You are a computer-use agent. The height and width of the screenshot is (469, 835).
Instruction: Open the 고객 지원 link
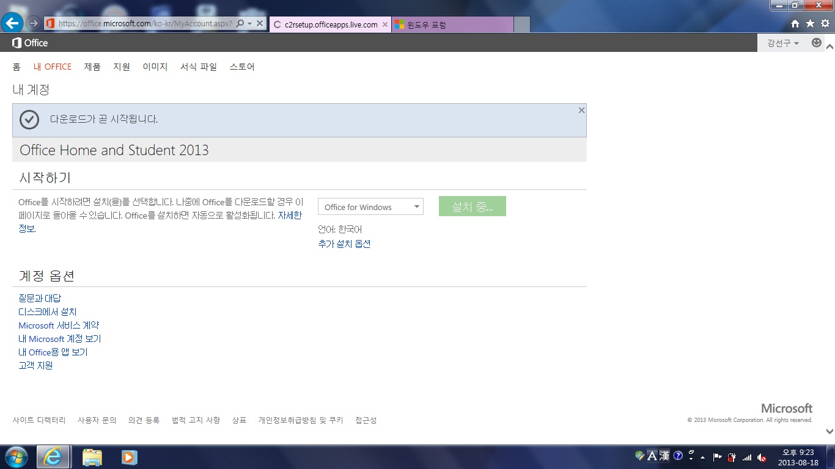(x=35, y=365)
